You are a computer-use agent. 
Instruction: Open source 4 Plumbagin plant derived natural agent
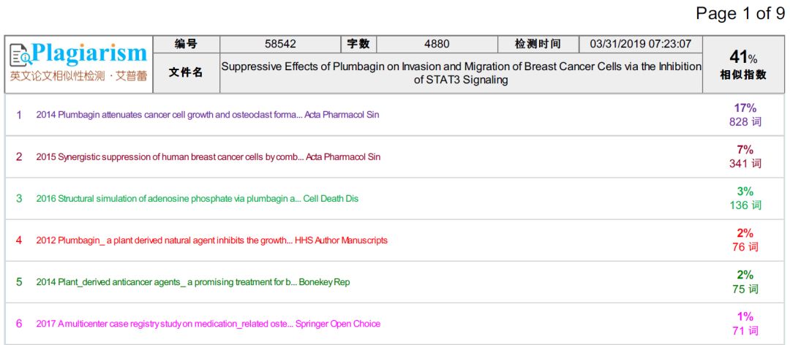[212, 240]
